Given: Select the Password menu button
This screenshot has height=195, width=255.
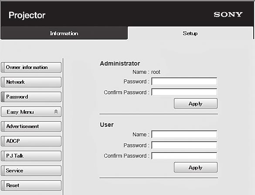Looking at the screenshot, I should (31, 97).
